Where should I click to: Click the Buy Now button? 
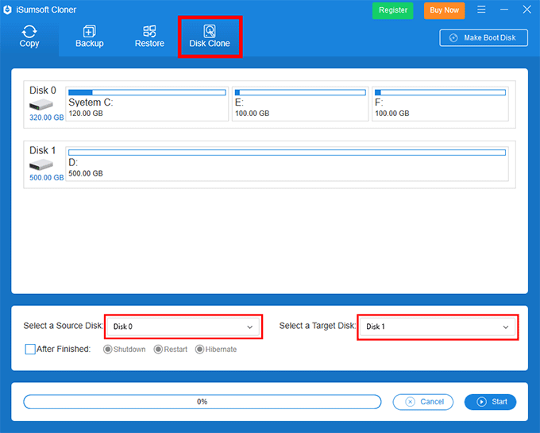[444, 10]
